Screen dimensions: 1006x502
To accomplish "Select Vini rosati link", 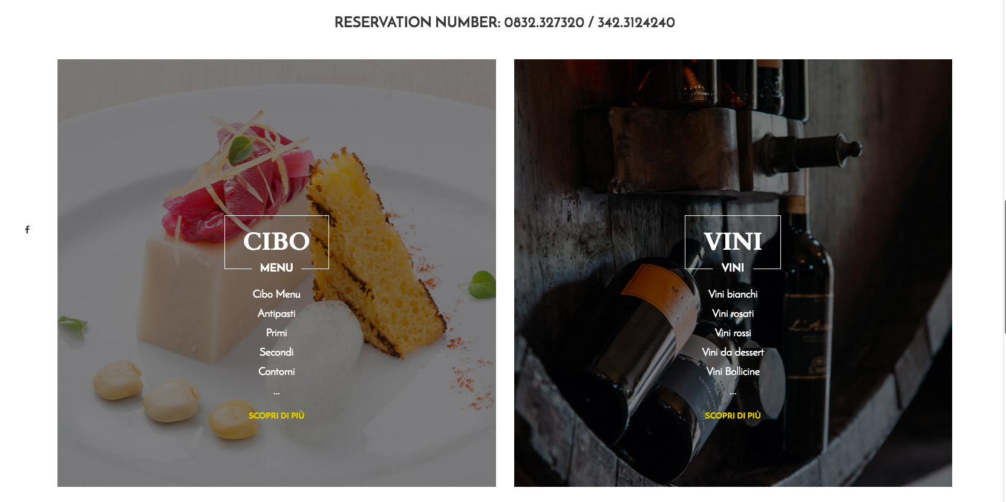I will (x=733, y=313).
